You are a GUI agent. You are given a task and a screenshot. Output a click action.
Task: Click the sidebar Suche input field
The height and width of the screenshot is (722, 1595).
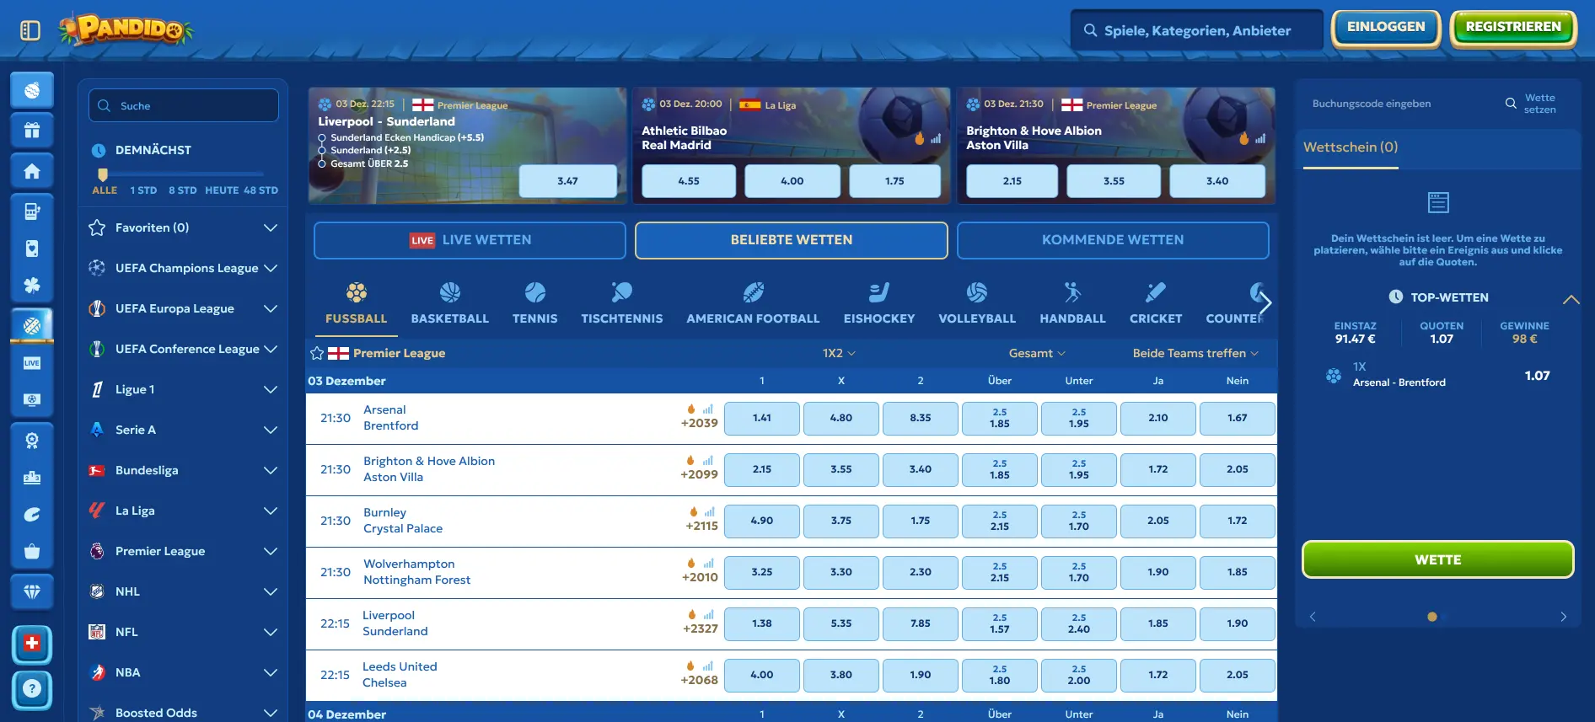point(184,105)
